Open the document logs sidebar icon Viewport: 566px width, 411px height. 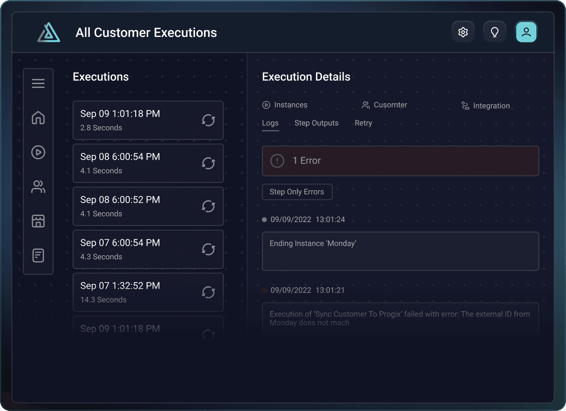[x=38, y=256]
